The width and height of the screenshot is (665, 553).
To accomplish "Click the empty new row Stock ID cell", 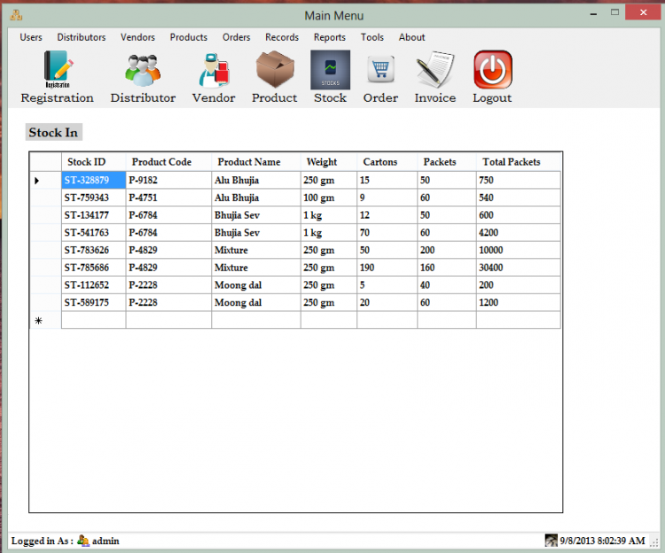I will [x=93, y=320].
